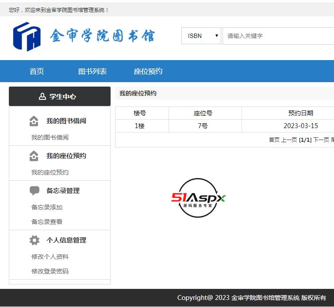334x307 pixels.
Task: Open the ISBN search type dropdown
Action: click(x=201, y=36)
